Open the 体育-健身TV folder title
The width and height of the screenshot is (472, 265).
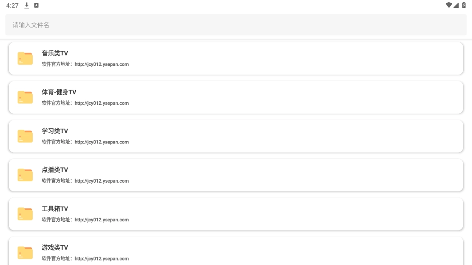click(59, 92)
